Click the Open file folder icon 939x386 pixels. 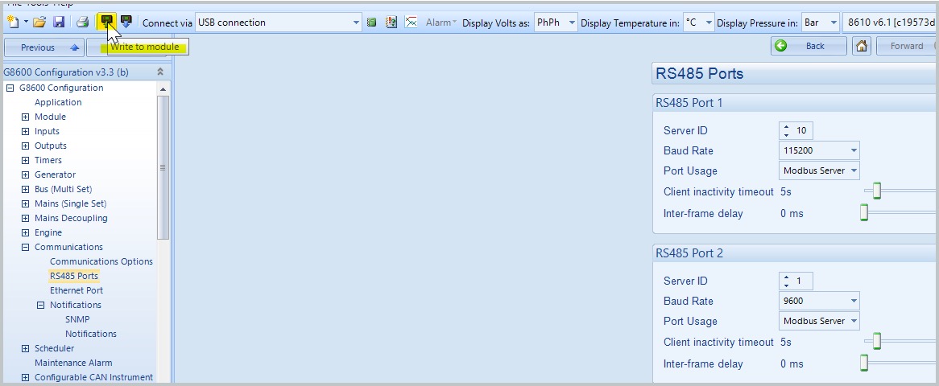[39, 22]
